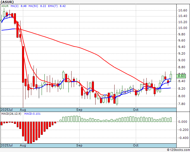Viewport: 190px width, 152px height.
Task: Click Aug on the price chart date axis
Action: click(23, 110)
